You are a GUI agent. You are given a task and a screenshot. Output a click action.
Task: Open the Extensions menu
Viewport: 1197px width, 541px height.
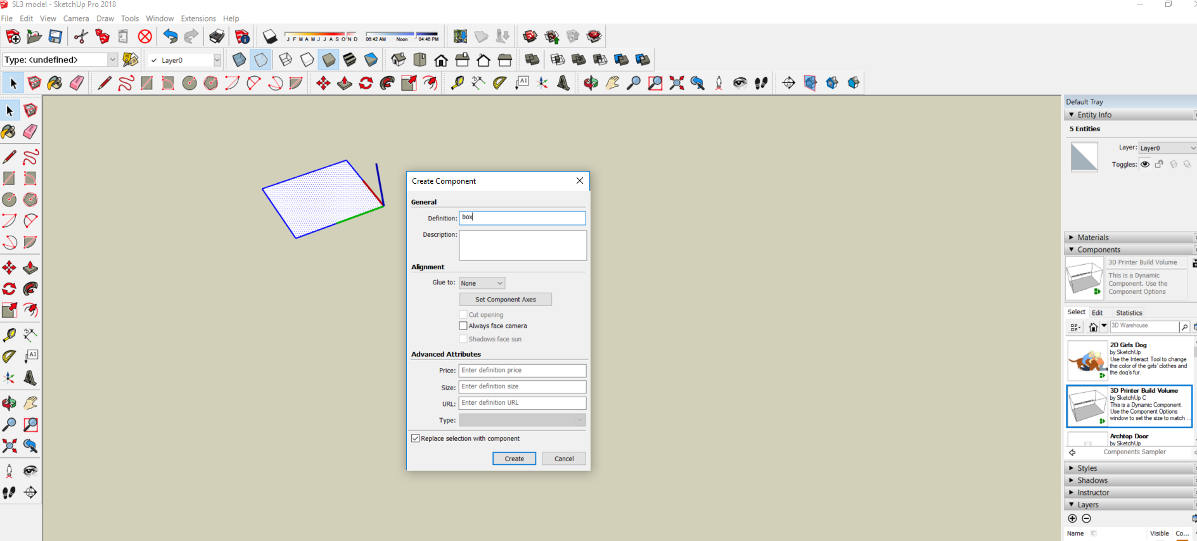click(198, 18)
